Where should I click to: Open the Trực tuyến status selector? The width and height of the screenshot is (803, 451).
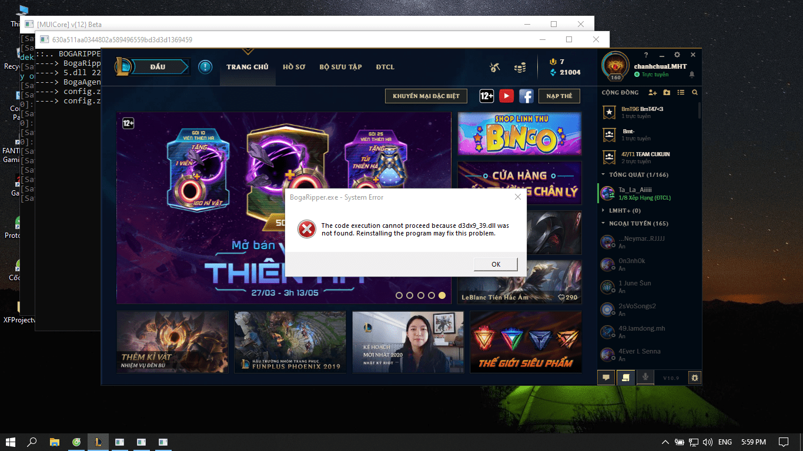651,75
